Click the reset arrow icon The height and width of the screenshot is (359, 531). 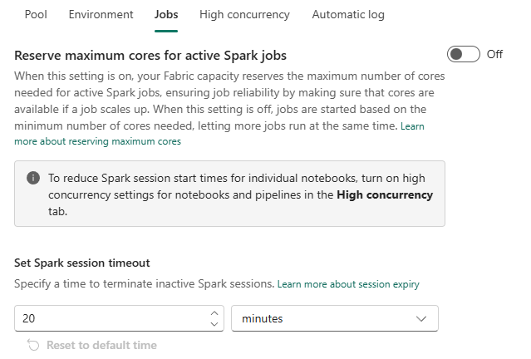(33, 345)
